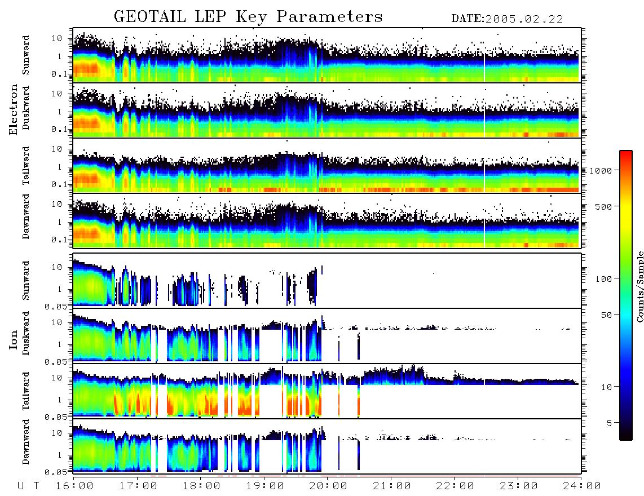This screenshot has width=644, height=496.
Task: Click the 21:00 time tick label
Action: (392, 486)
